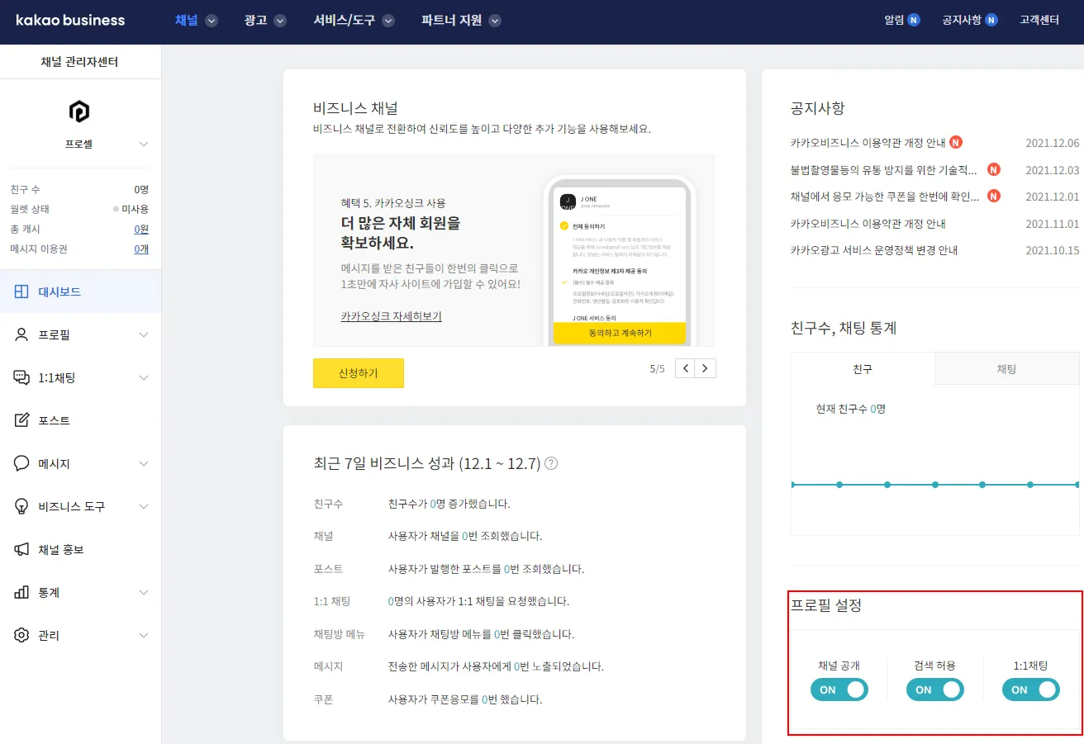
Task: Open the 카카오광고 서비스 운영정책 변경 안내 notice
Action: click(x=874, y=249)
